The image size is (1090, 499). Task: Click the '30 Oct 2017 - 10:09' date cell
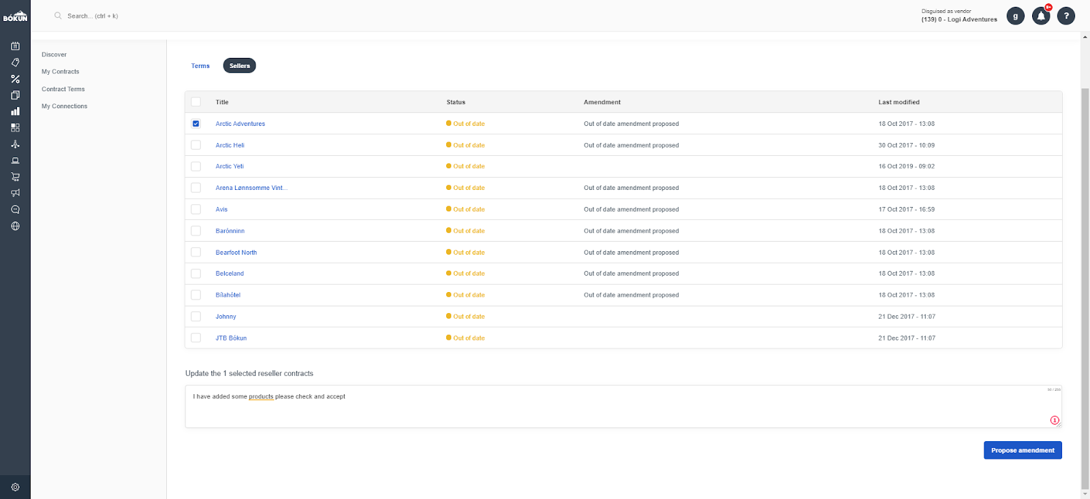pyautogui.click(x=907, y=145)
